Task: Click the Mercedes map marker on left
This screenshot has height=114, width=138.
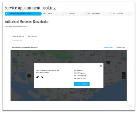Action: coord(29,76)
